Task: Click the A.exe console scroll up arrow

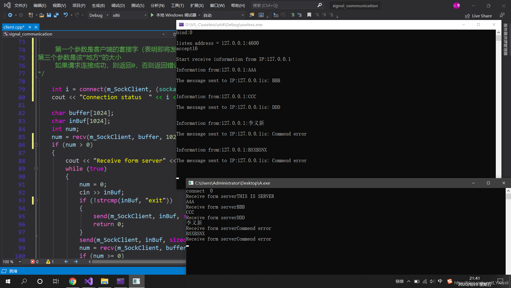Action: click(508, 191)
